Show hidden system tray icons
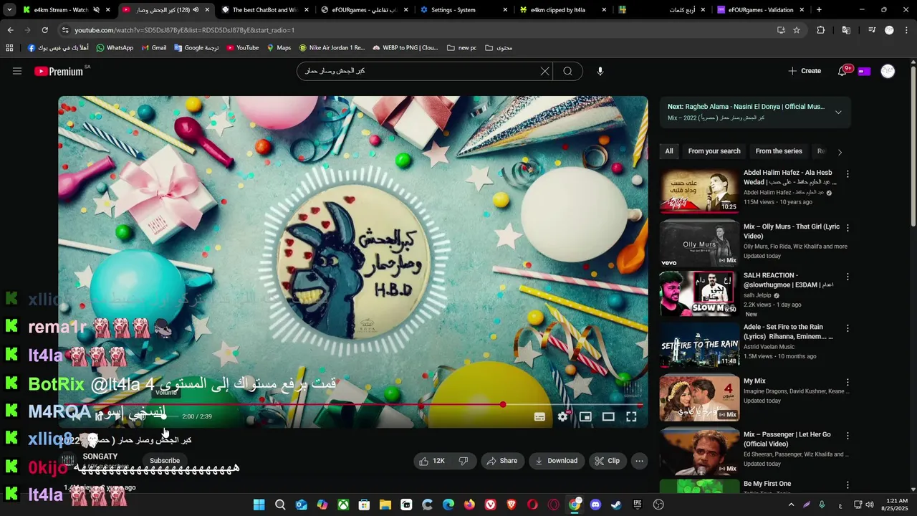 tap(791, 505)
